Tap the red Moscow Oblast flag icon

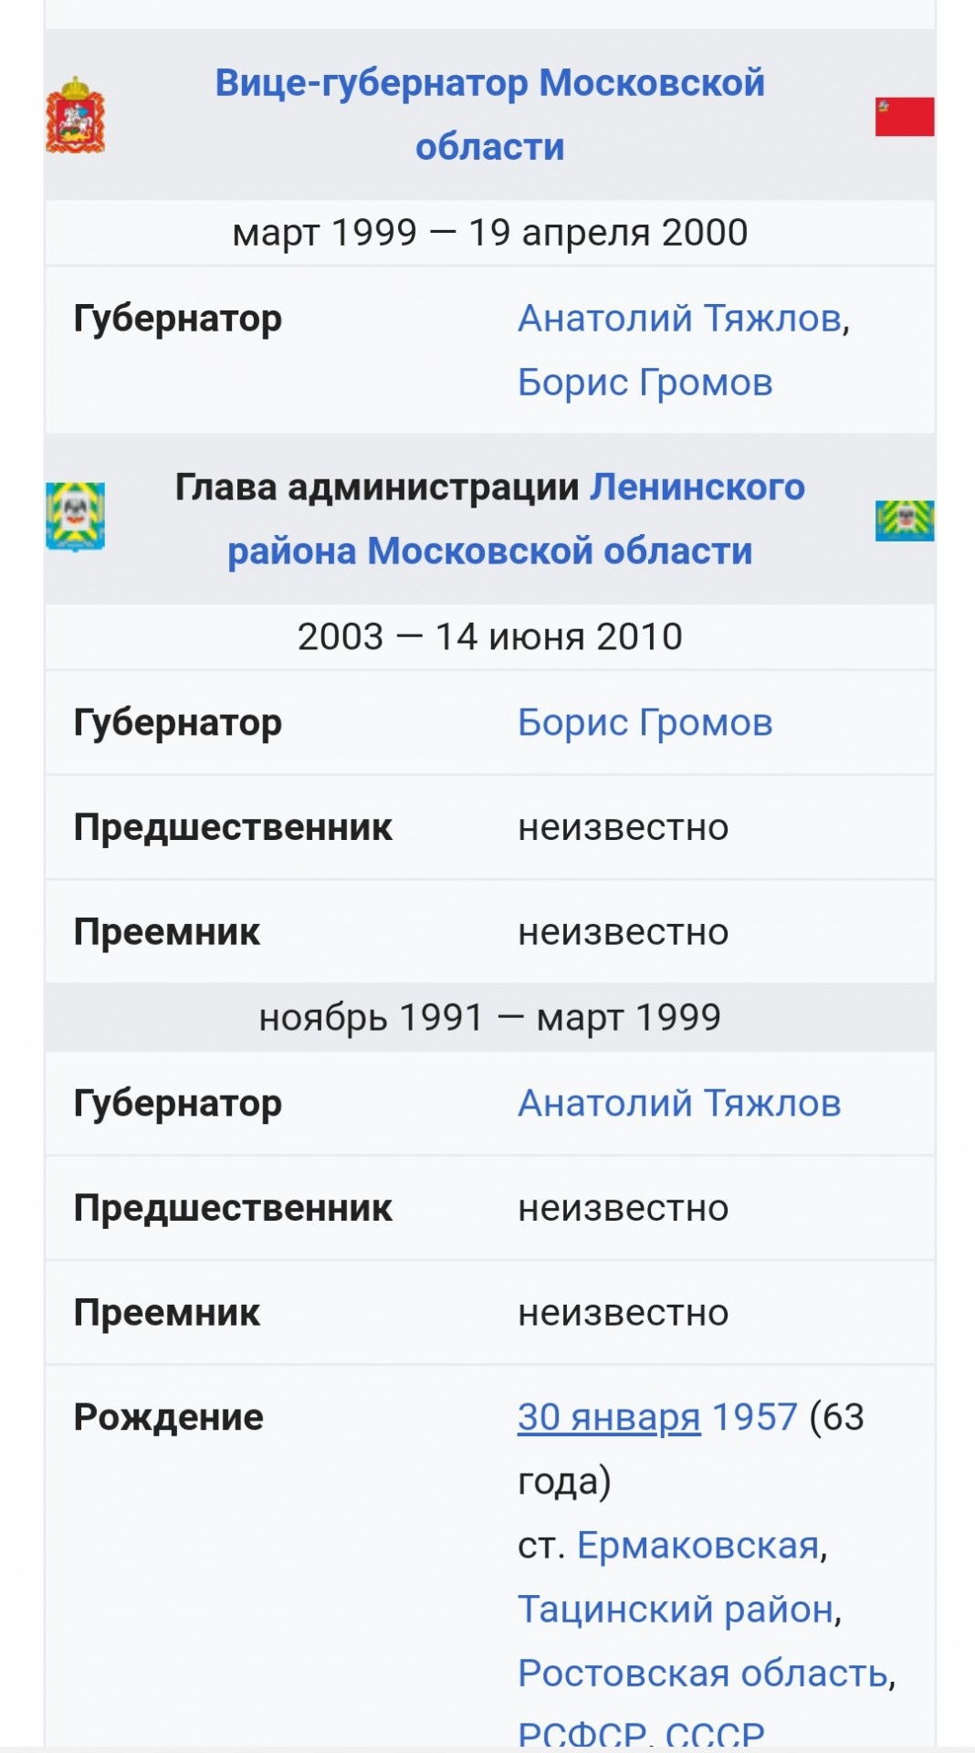(x=904, y=116)
